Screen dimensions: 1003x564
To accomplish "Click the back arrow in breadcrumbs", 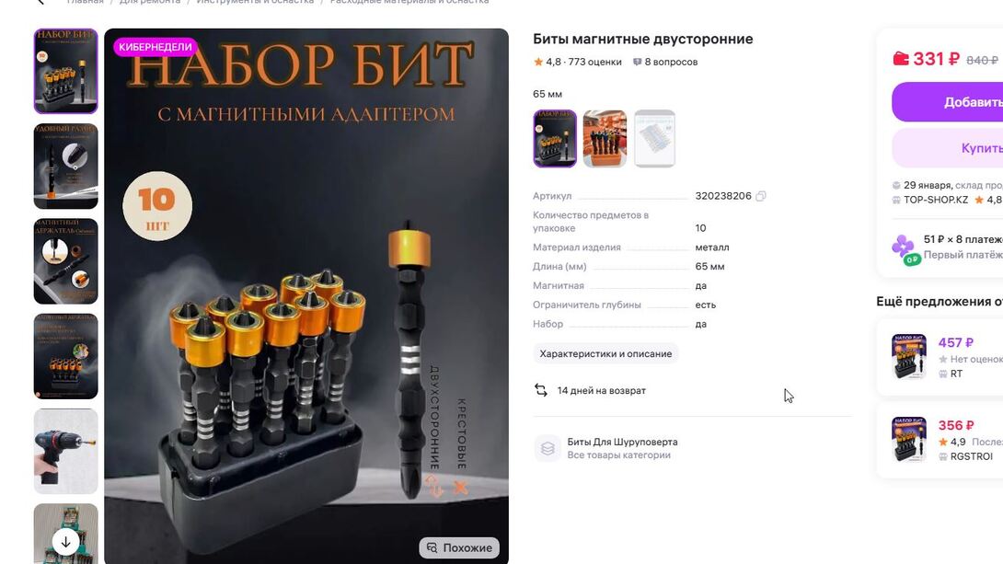I will point(40,2).
